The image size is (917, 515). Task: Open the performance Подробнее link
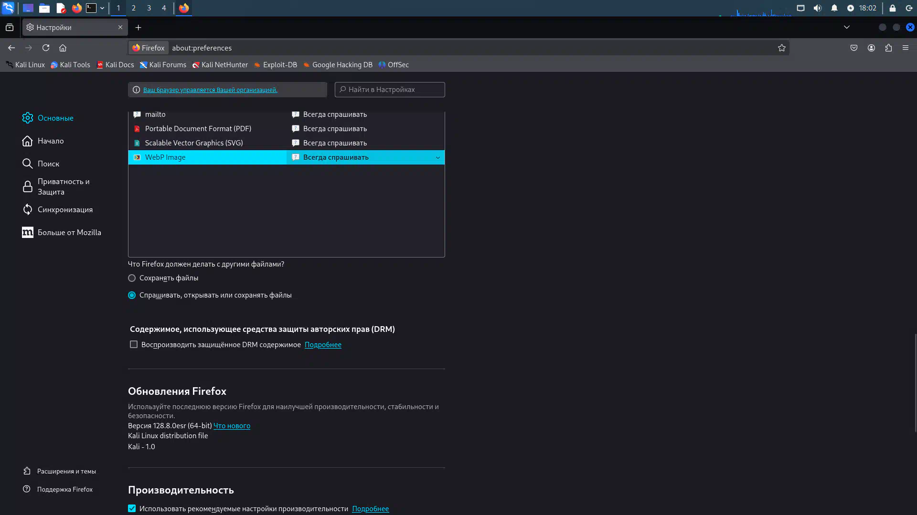(370, 509)
